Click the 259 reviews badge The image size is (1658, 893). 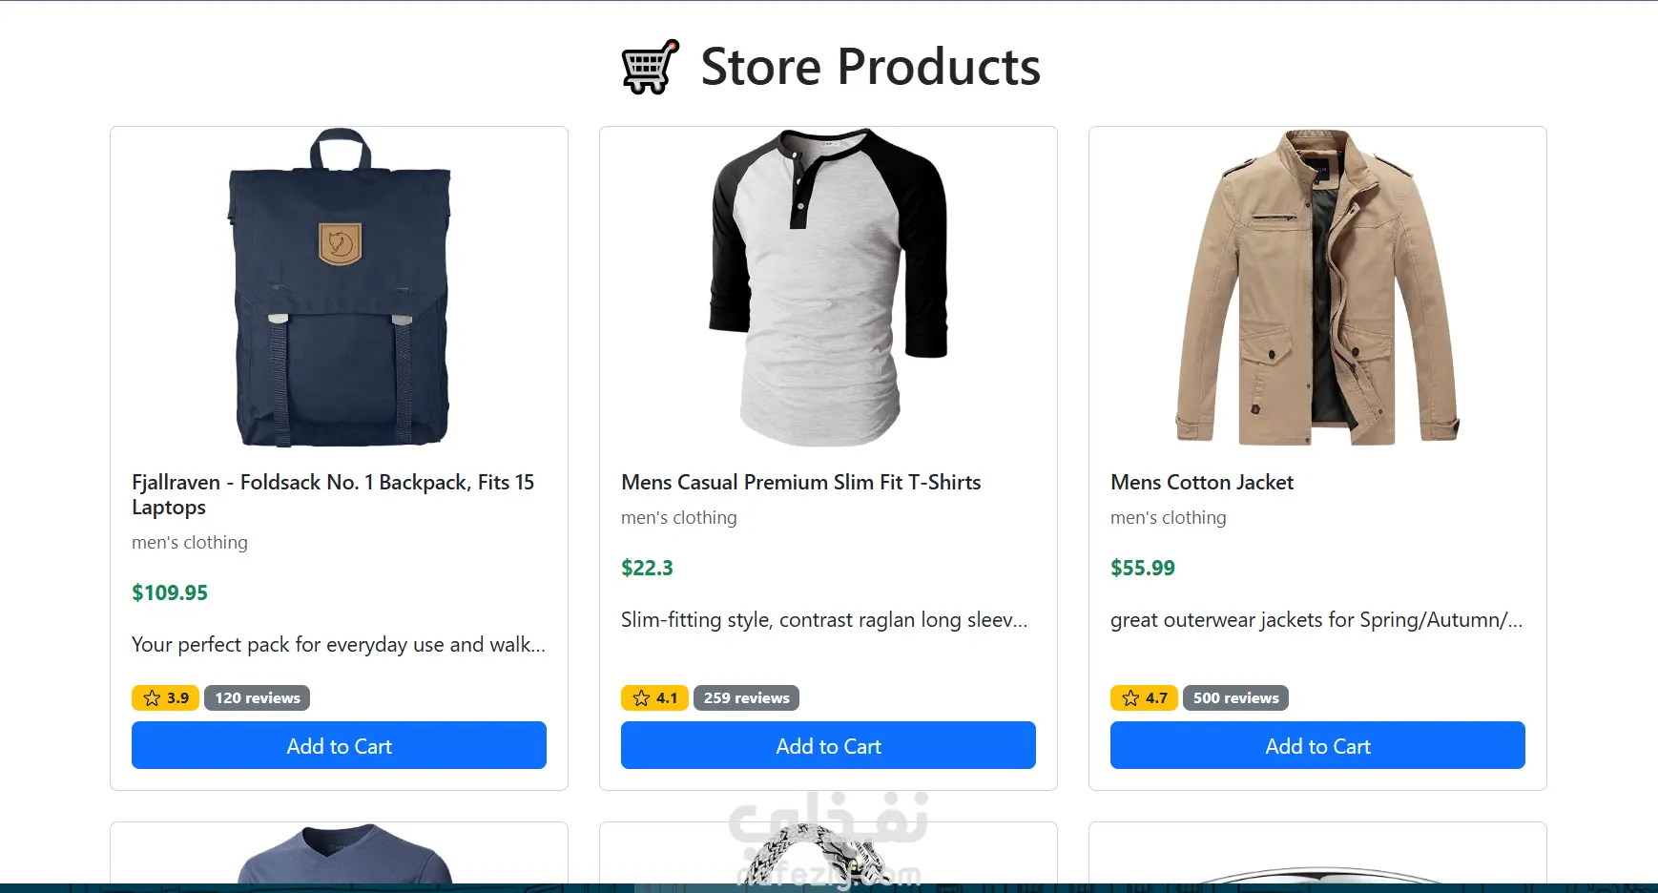[746, 698]
